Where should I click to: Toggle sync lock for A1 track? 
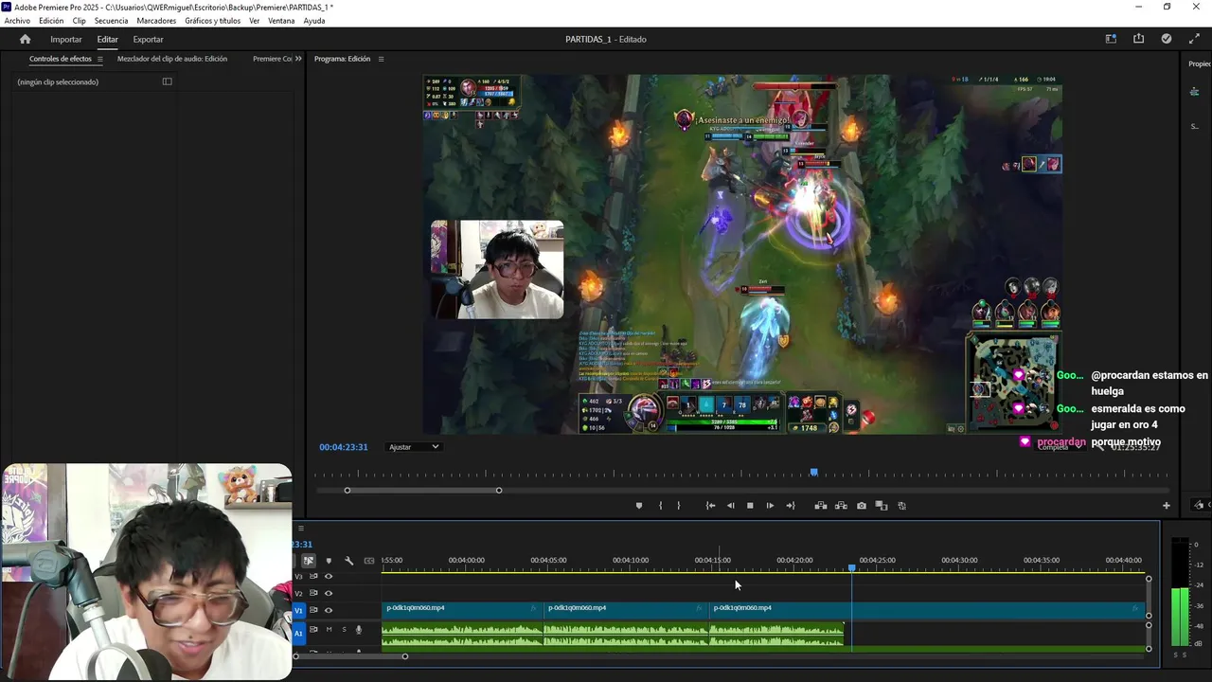(x=313, y=629)
